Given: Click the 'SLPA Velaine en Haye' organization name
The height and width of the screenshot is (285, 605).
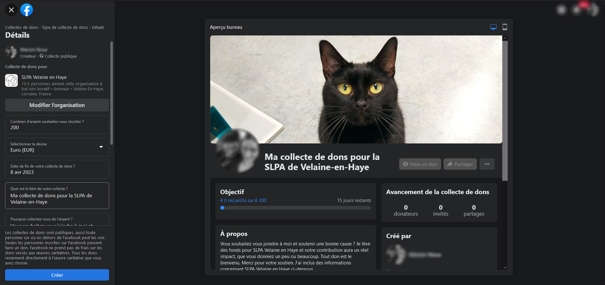Looking at the screenshot, I should pyautogui.click(x=44, y=77).
